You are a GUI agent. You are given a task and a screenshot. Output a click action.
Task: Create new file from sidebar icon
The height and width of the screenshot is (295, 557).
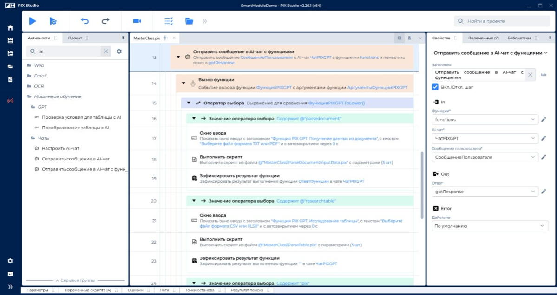click(10, 79)
